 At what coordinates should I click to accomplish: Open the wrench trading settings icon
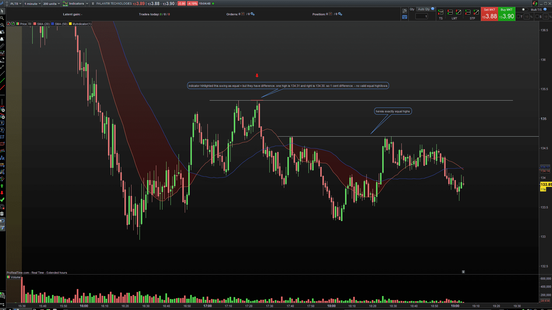(x=404, y=11)
